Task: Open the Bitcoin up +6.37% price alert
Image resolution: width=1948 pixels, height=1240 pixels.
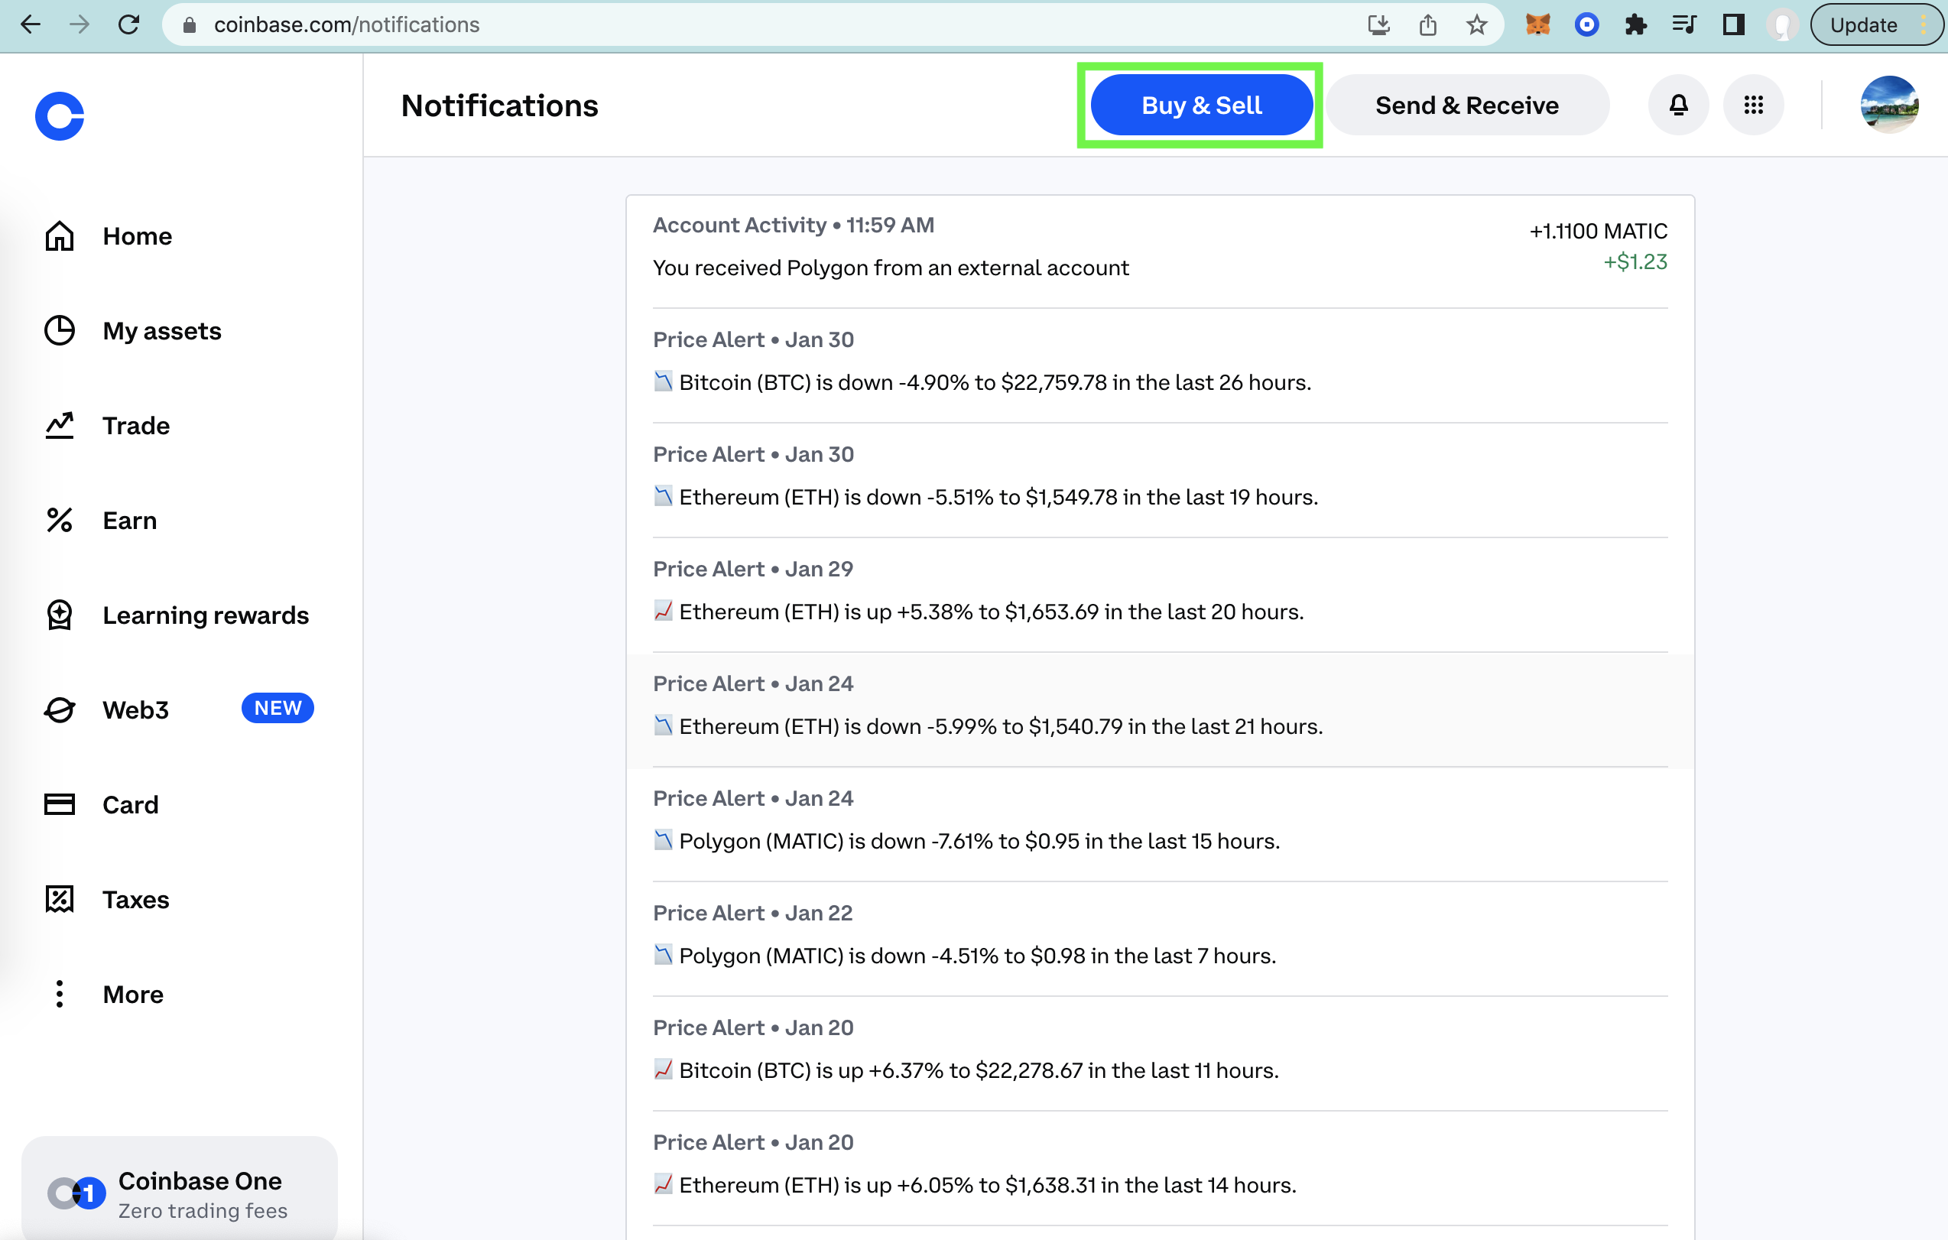Action: [x=1159, y=1054]
